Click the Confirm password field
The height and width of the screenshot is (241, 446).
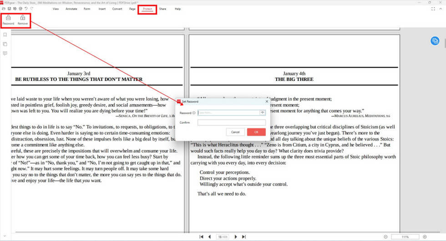232,122
